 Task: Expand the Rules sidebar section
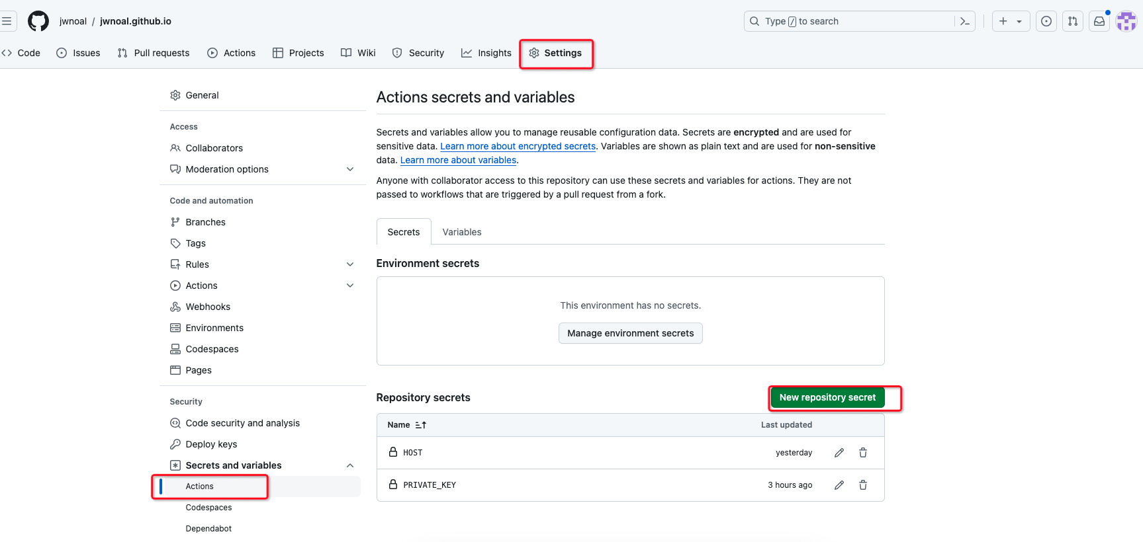click(x=350, y=264)
